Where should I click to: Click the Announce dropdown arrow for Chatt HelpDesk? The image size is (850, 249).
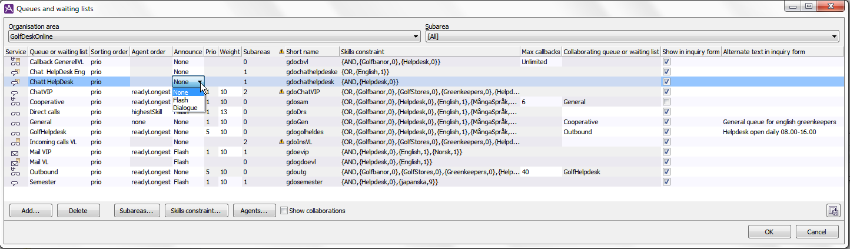pyautogui.click(x=200, y=82)
